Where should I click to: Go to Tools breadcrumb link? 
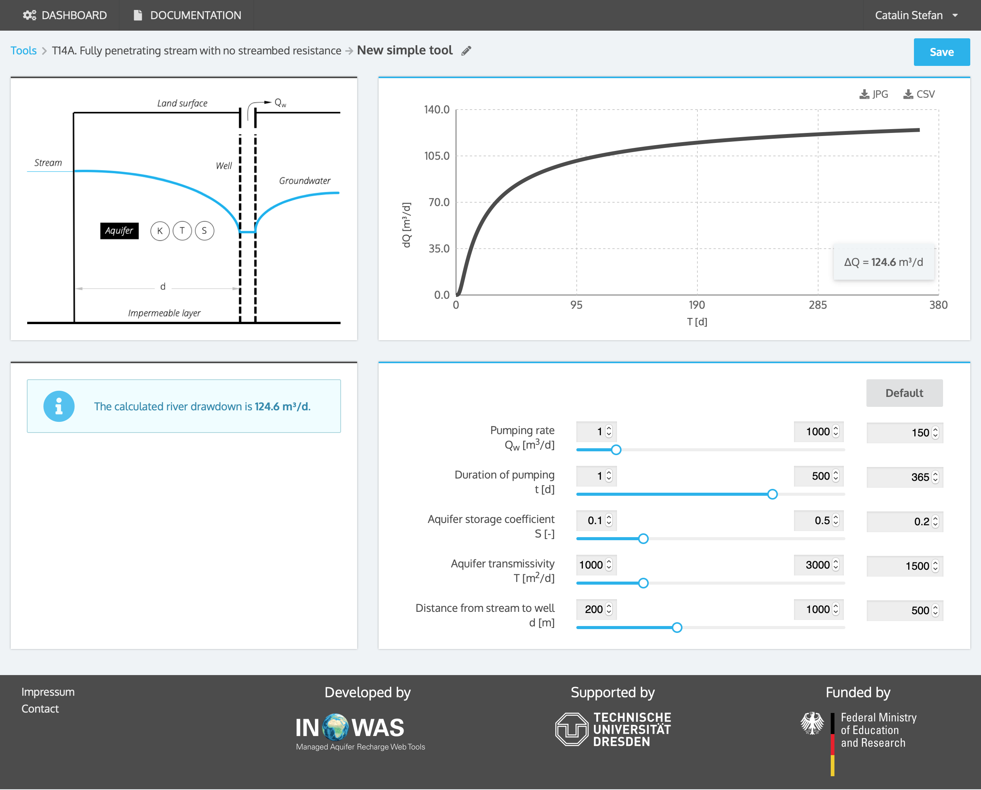coord(23,51)
